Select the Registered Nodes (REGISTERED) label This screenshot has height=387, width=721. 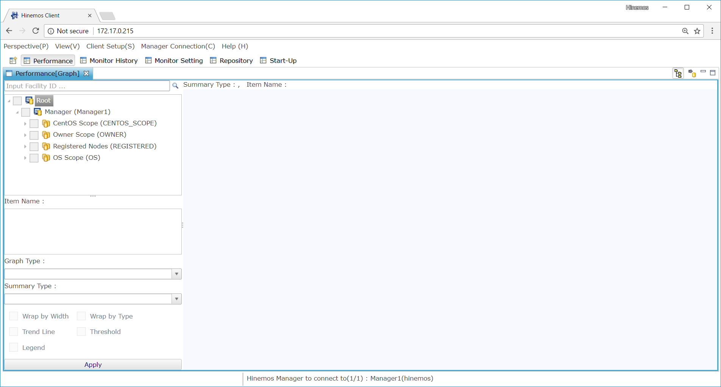coord(105,146)
